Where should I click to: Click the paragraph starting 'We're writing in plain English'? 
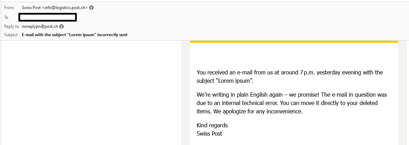292,103
